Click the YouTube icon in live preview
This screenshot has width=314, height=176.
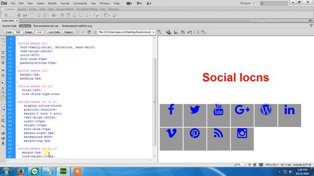pyautogui.click(x=218, y=110)
